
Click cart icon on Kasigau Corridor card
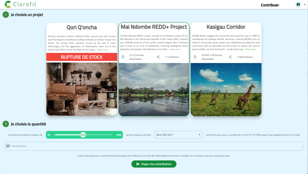tap(195, 57)
